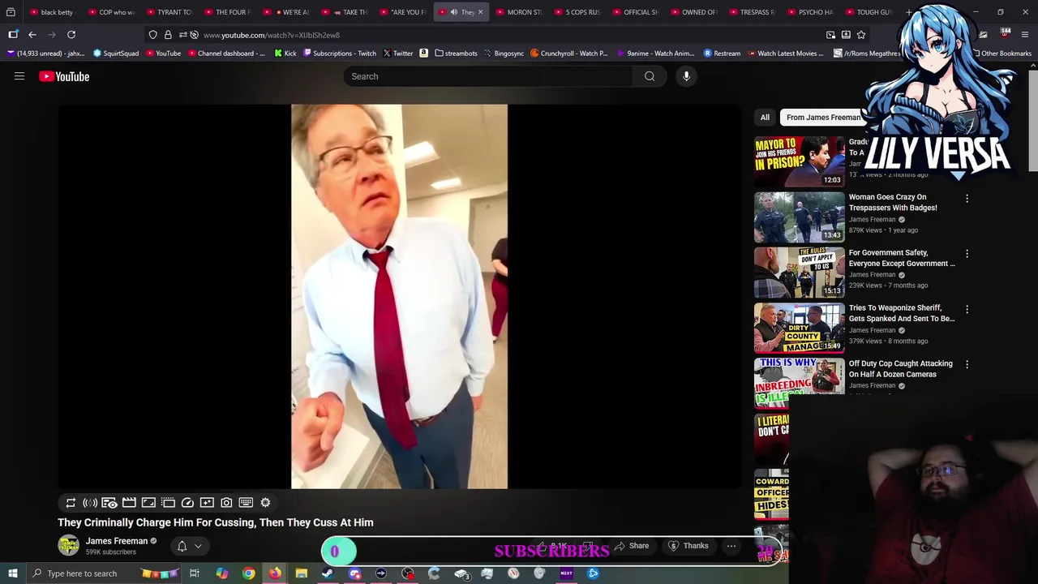Screen dimensions: 1038x584
Task: Select the All filter chip
Action: point(765,118)
